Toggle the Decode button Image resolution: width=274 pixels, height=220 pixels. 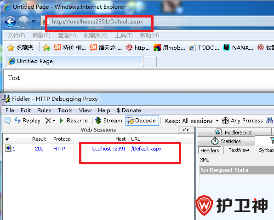pos(142,121)
